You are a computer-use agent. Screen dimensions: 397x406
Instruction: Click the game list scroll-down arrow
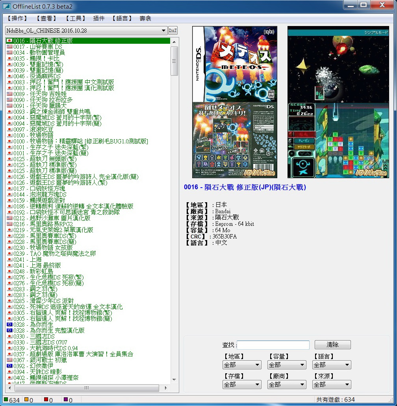(174, 380)
